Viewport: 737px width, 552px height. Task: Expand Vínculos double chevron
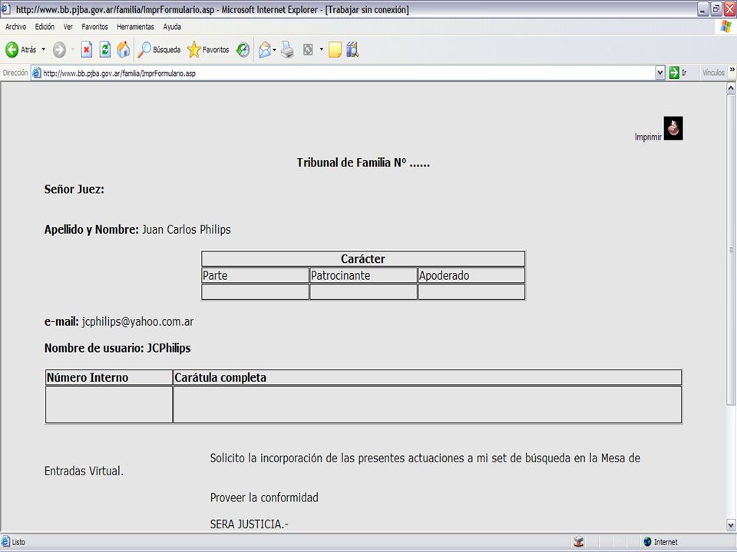[732, 70]
